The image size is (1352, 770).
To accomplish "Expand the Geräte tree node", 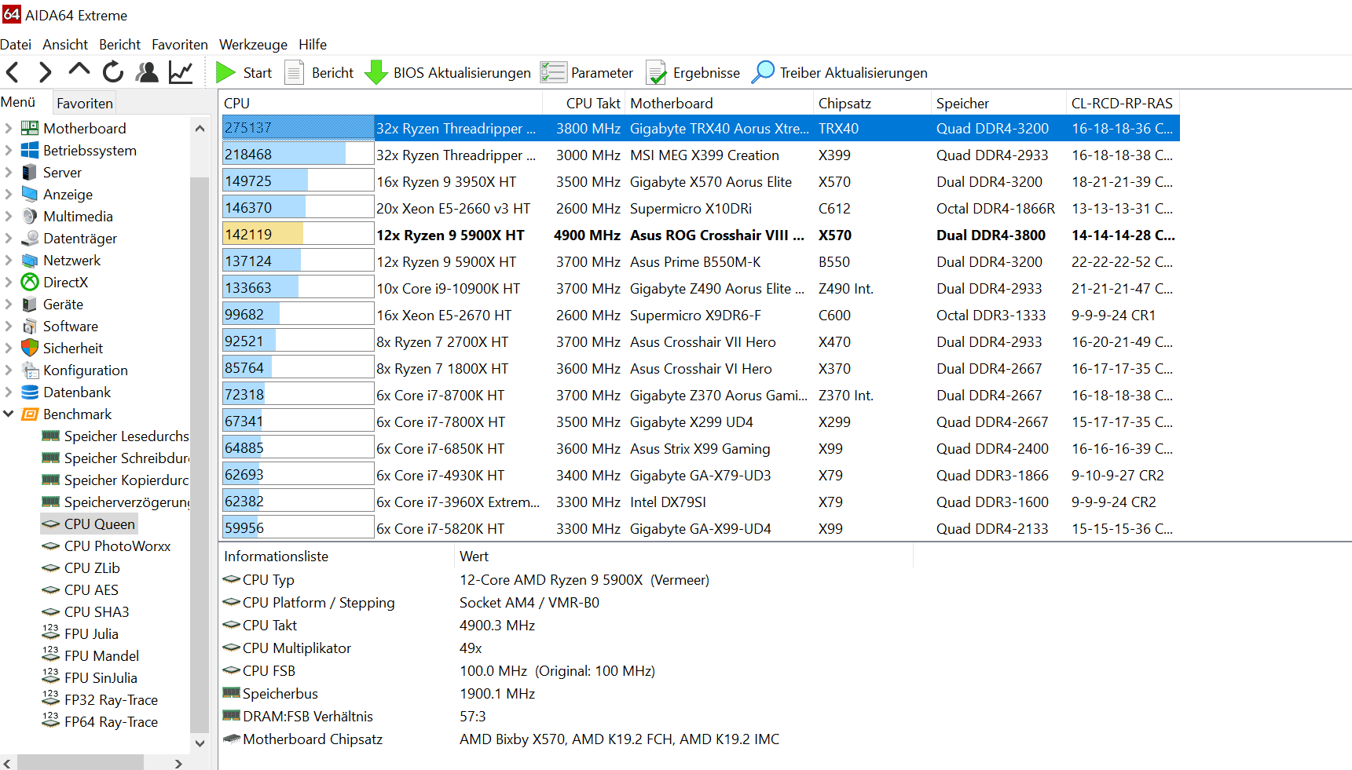I will pos(9,304).
